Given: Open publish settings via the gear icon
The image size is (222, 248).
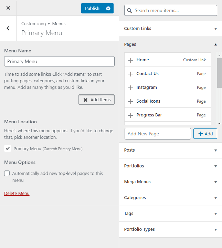Looking at the screenshot, I should pyautogui.click(x=108, y=8).
